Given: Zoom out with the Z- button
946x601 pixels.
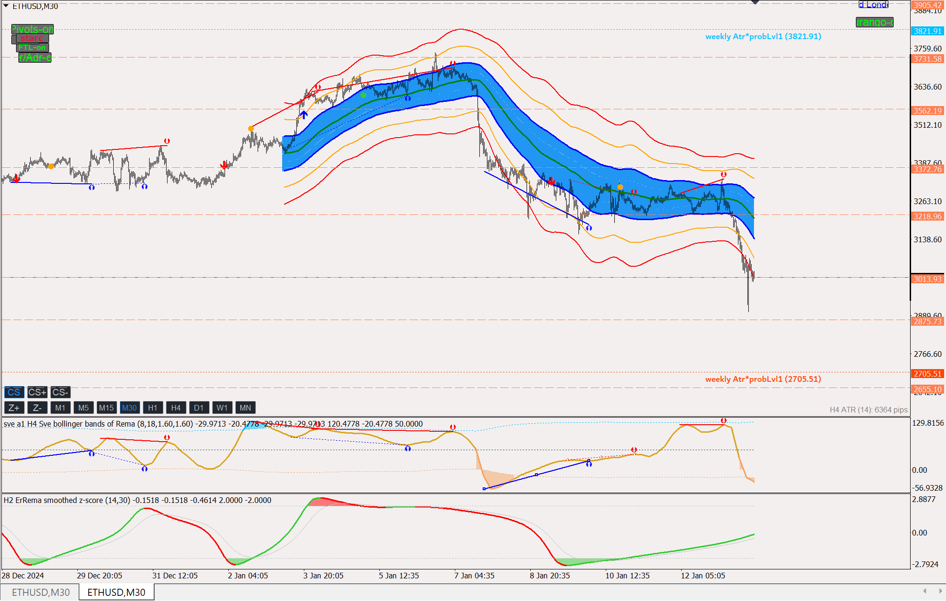Looking at the screenshot, I should tap(37, 408).
